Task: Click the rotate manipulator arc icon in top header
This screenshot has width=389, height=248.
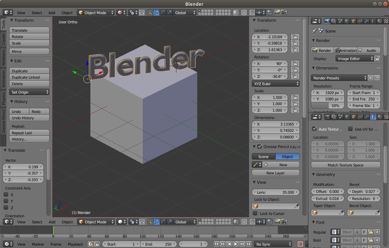Action: click(x=163, y=13)
